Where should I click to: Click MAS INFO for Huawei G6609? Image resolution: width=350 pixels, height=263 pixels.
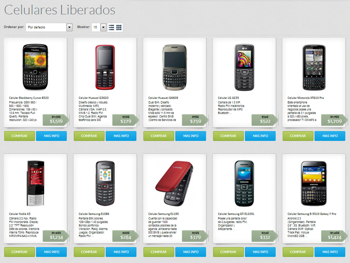pyautogui.click(x=191, y=136)
